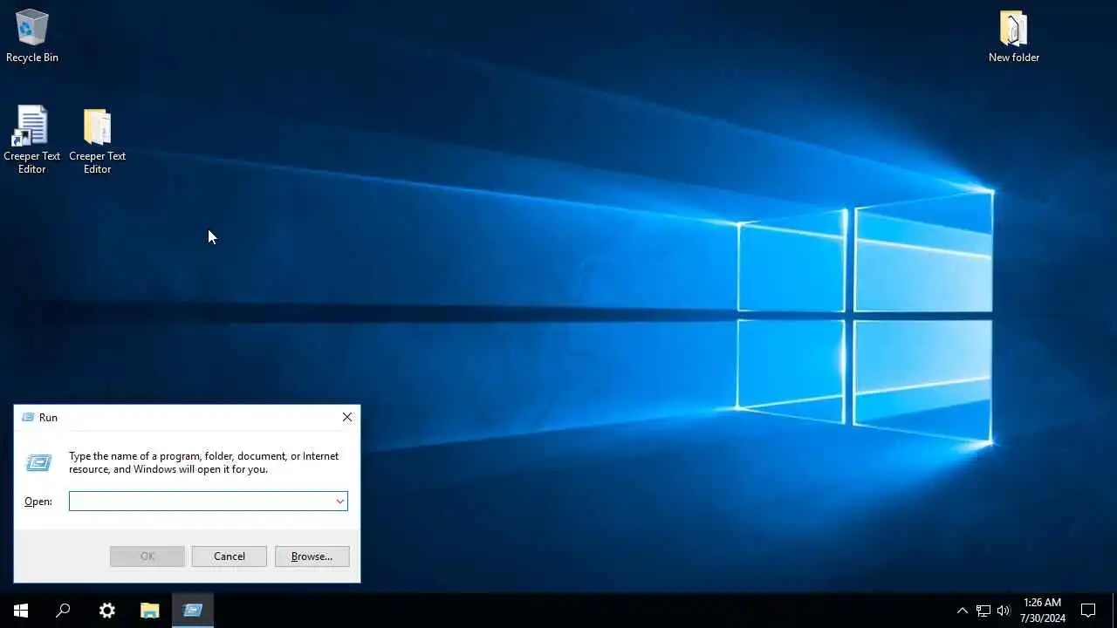Show hidden system tray icons
This screenshot has width=1117, height=628.
click(962, 611)
